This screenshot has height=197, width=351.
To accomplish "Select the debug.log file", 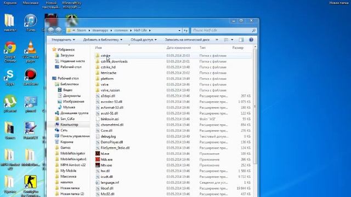I will pyautogui.click(x=108, y=136).
